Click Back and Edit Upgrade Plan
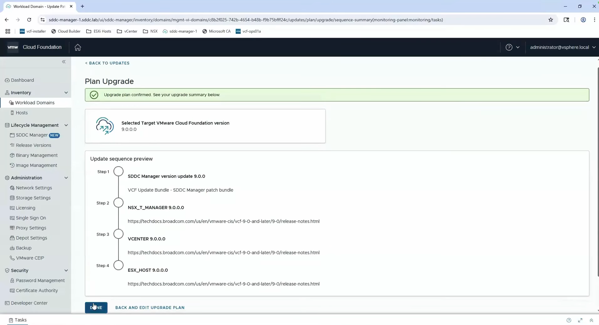Screen dimensions: 599x325 coord(150,307)
